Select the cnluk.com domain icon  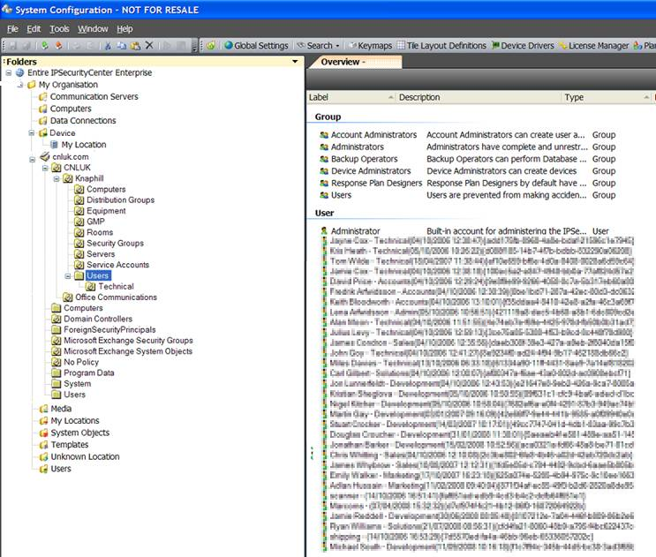click(43, 157)
